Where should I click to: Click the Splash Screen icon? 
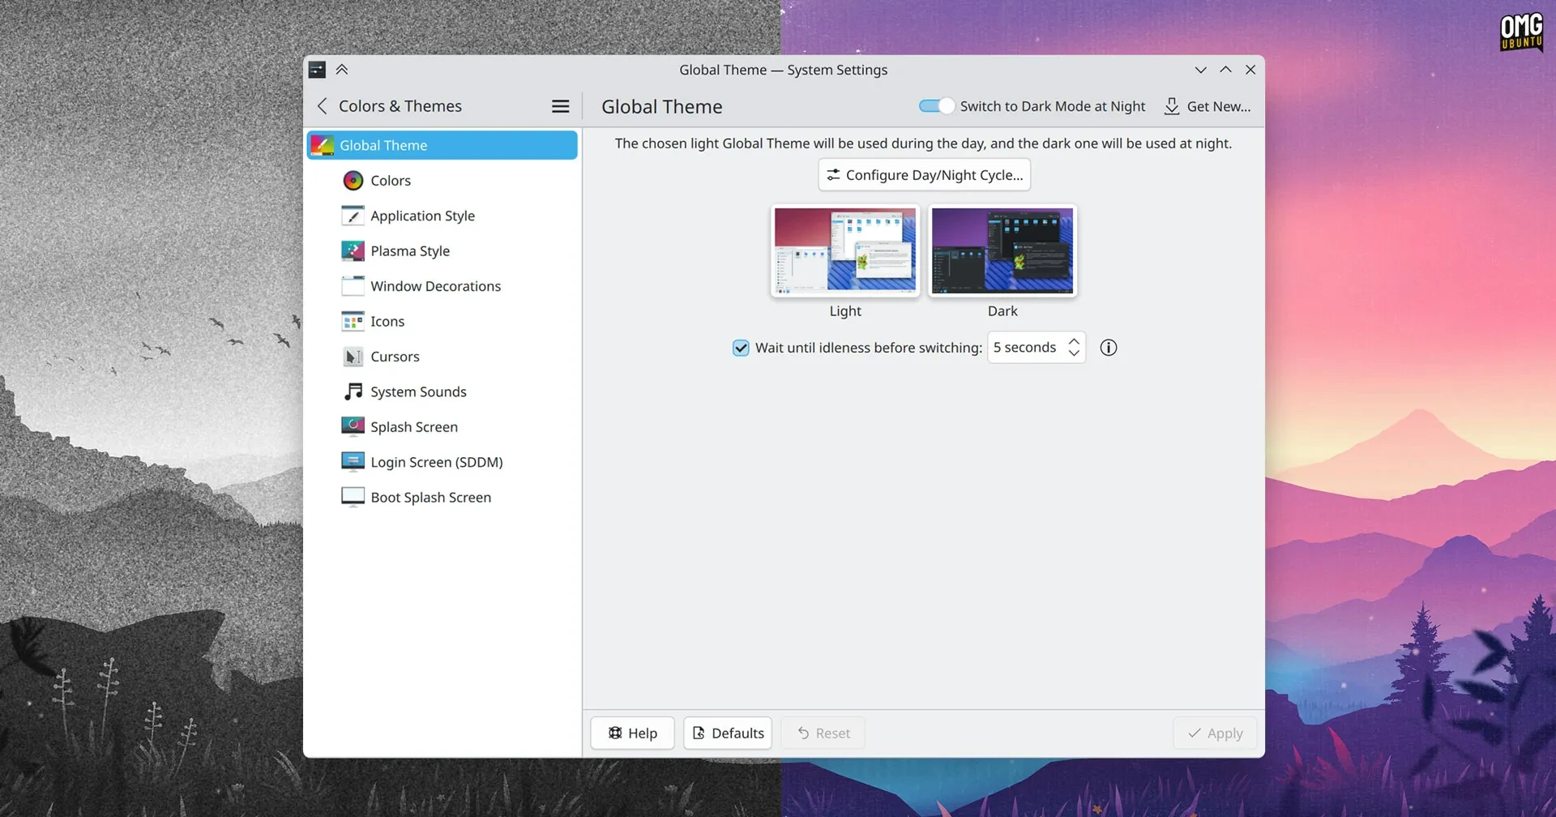pos(353,426)
